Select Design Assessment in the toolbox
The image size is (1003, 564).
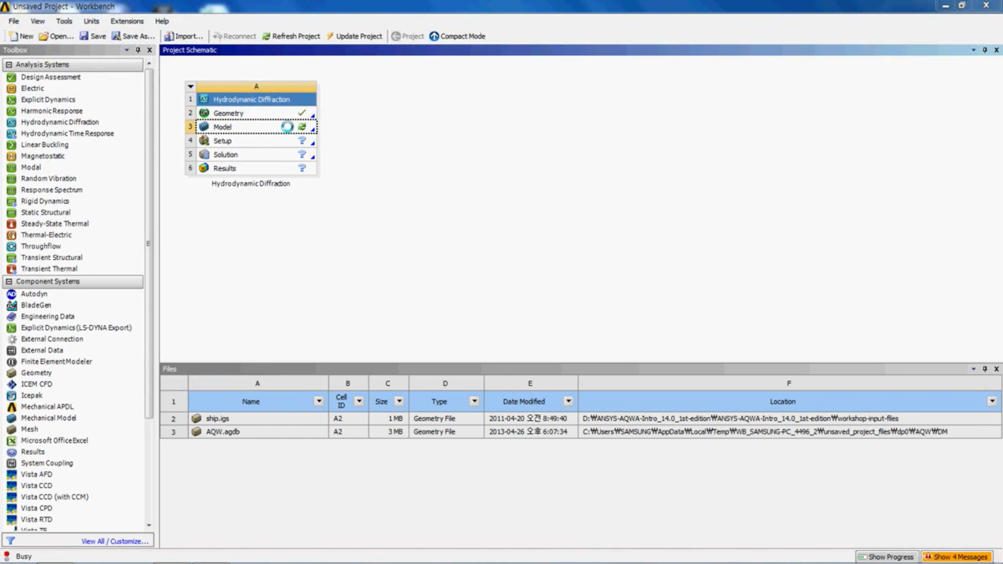pos(50,77)
